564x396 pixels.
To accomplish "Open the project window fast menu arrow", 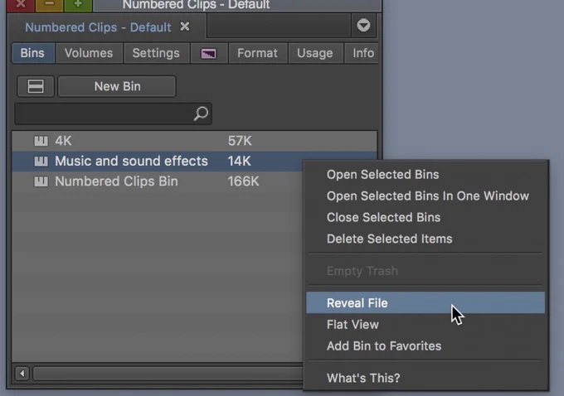I will coord(363,26).
